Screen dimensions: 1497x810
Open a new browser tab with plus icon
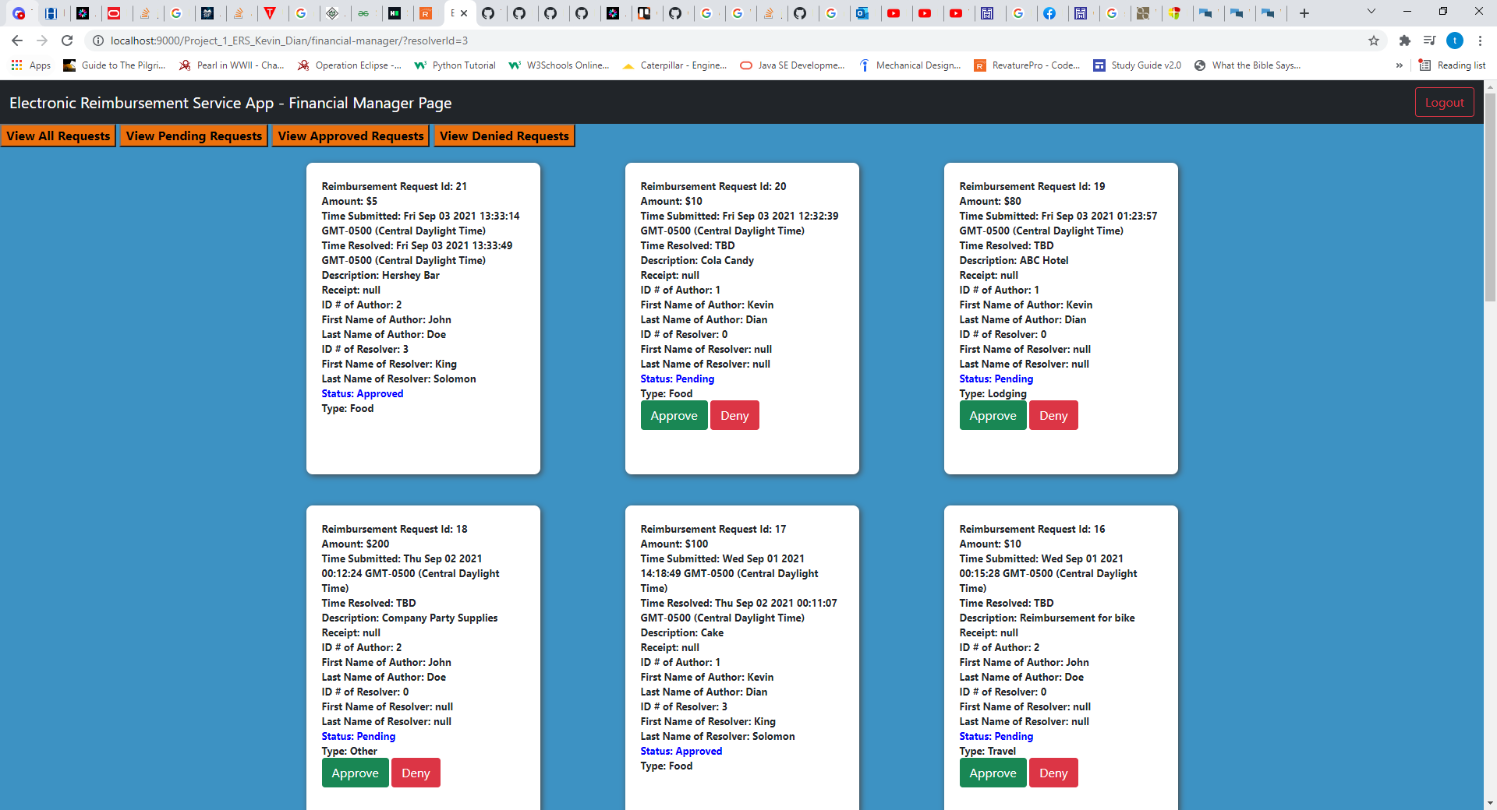(1303, 12)
